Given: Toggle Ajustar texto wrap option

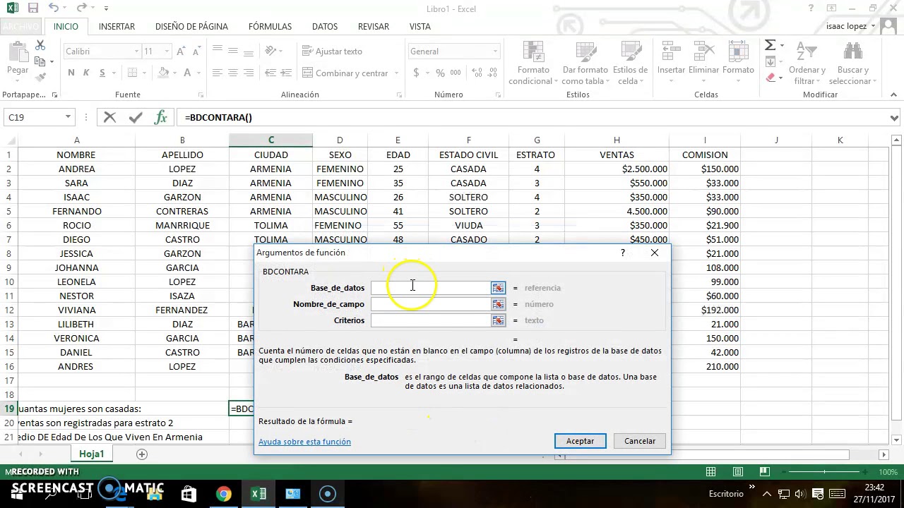Looking at the screenshot, I should tap(332, 52).
